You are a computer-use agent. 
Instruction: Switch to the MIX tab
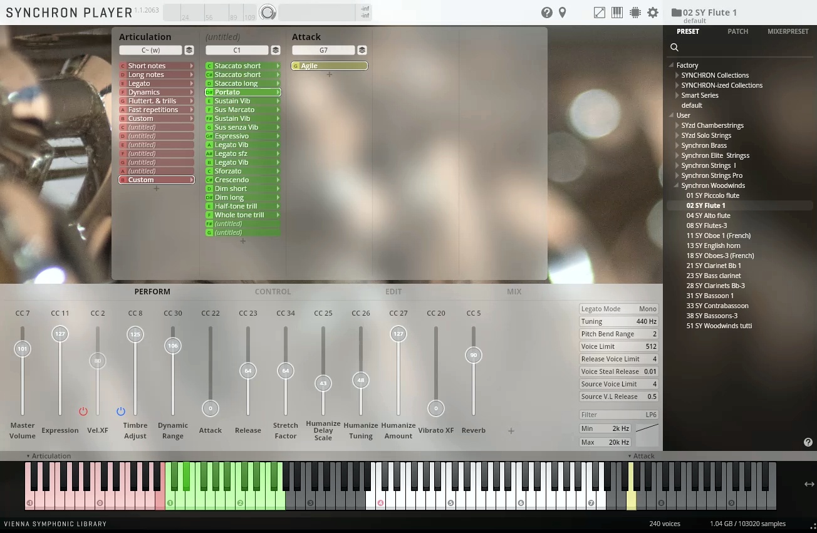coord(514,292)
